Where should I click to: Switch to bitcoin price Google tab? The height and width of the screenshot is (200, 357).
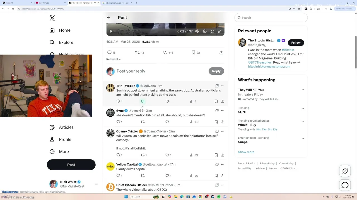(117, 3)
